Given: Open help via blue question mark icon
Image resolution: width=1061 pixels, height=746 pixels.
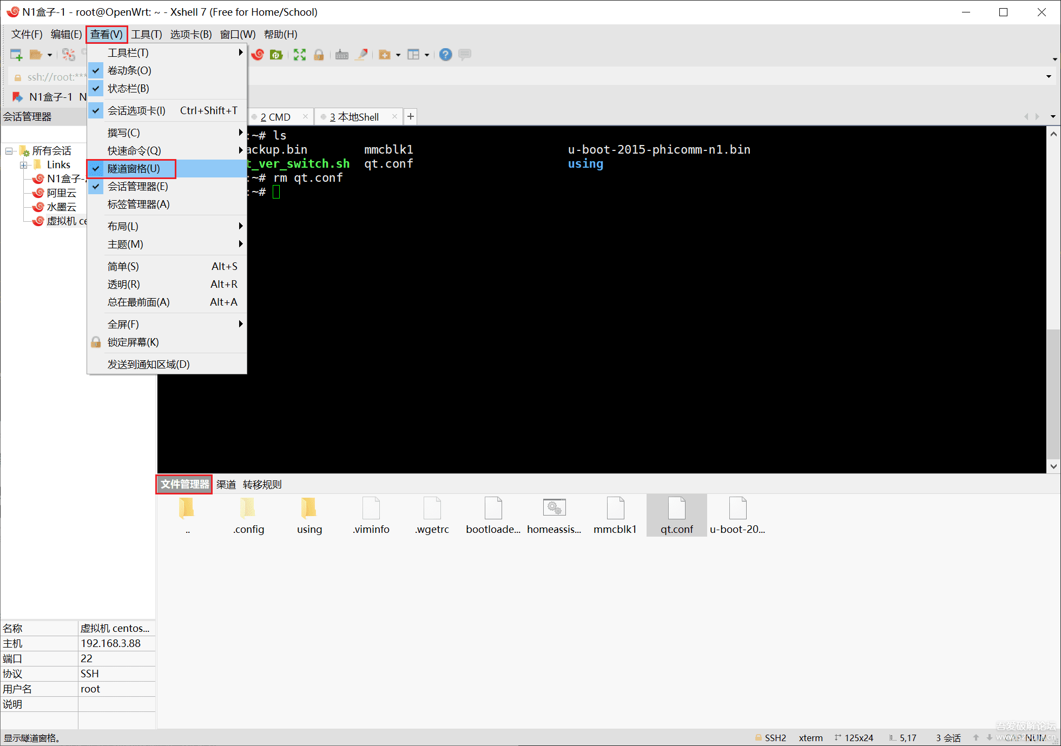Looking at the screenshot, I should point(445,55).
